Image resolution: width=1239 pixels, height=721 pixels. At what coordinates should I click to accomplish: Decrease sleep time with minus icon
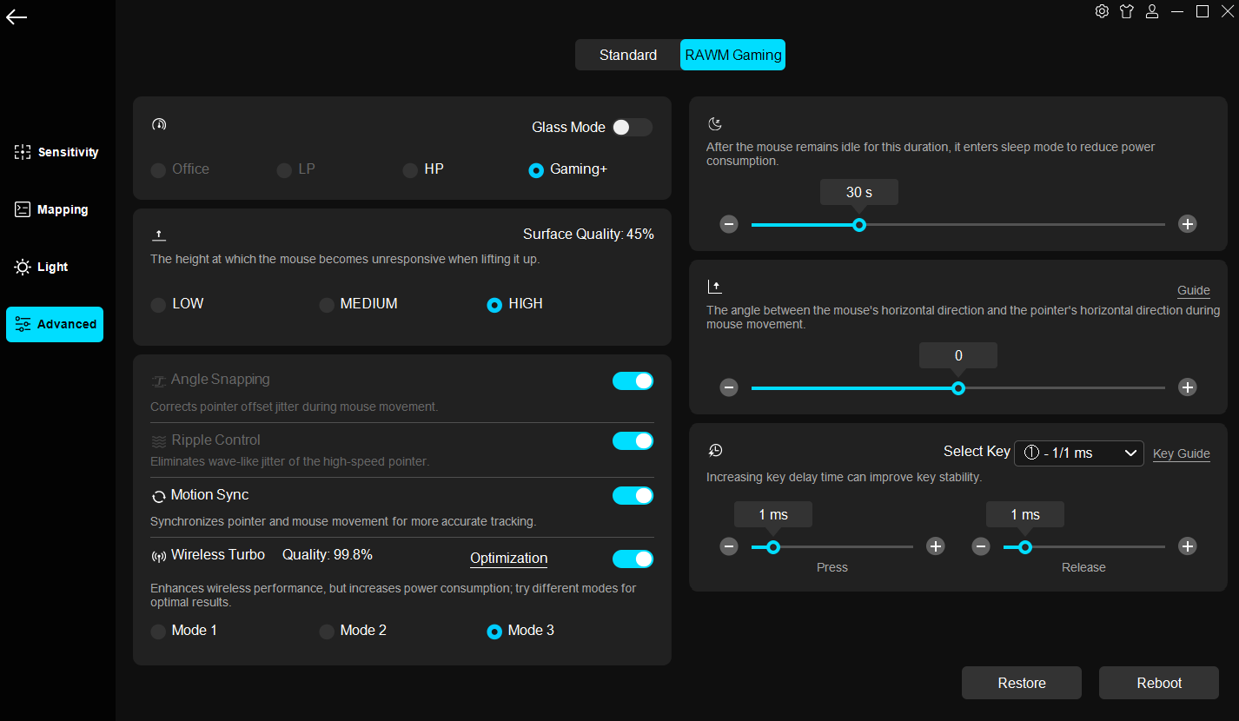[x=729, y=224]
